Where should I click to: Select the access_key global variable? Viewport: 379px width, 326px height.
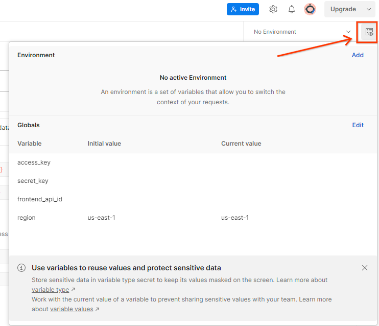click(x=34, y=162)
